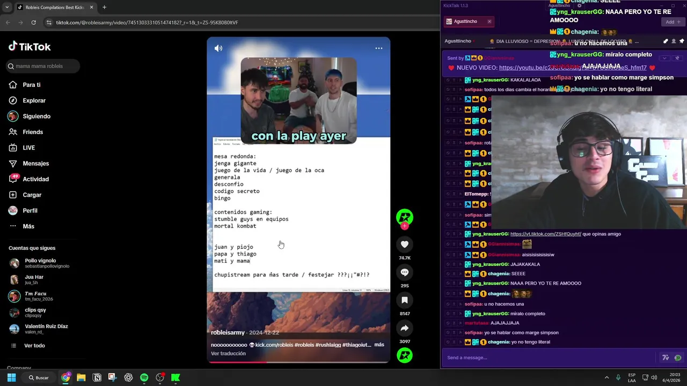
Task: Go back in browser history
Action: coord(8,23)
